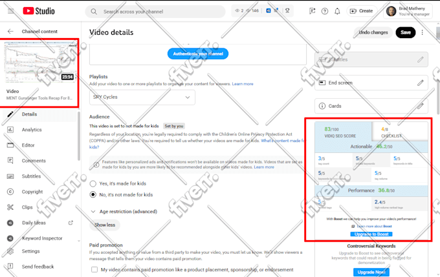The image size is (440, 277).
Task: Click Undo changes
Action: coord(373,32)
